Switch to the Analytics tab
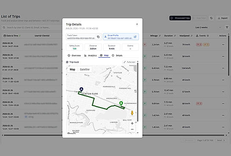This screenshot has width=231, height=156. click(90, 56)
